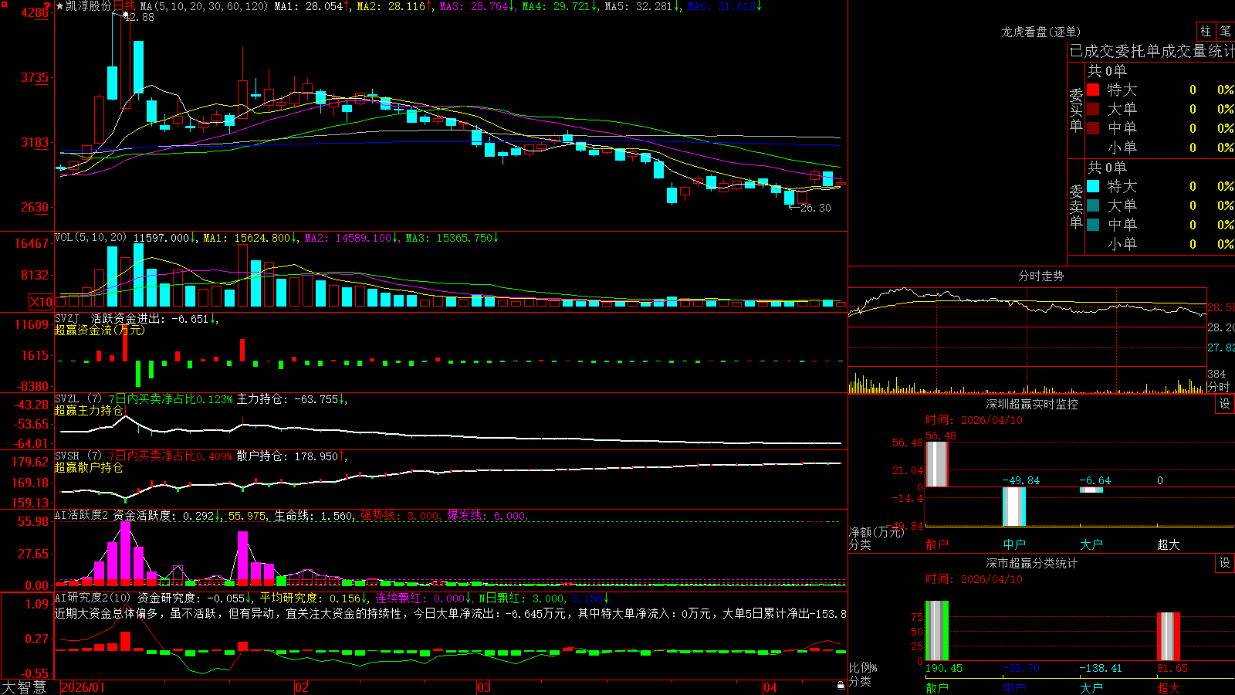Open the SVZJ indicator label
Screen dimensions: 1235x695
pyautogui.click(x=67, y=318)
